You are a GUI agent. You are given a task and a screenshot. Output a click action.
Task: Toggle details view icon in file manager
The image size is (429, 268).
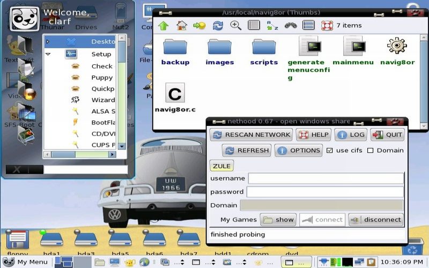pos(308,25)
